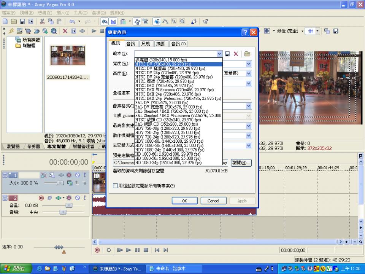The height and width of the screenshot is (274, 365).
Task: Click the track 1 FX gear icon
Action: (69, 175)
